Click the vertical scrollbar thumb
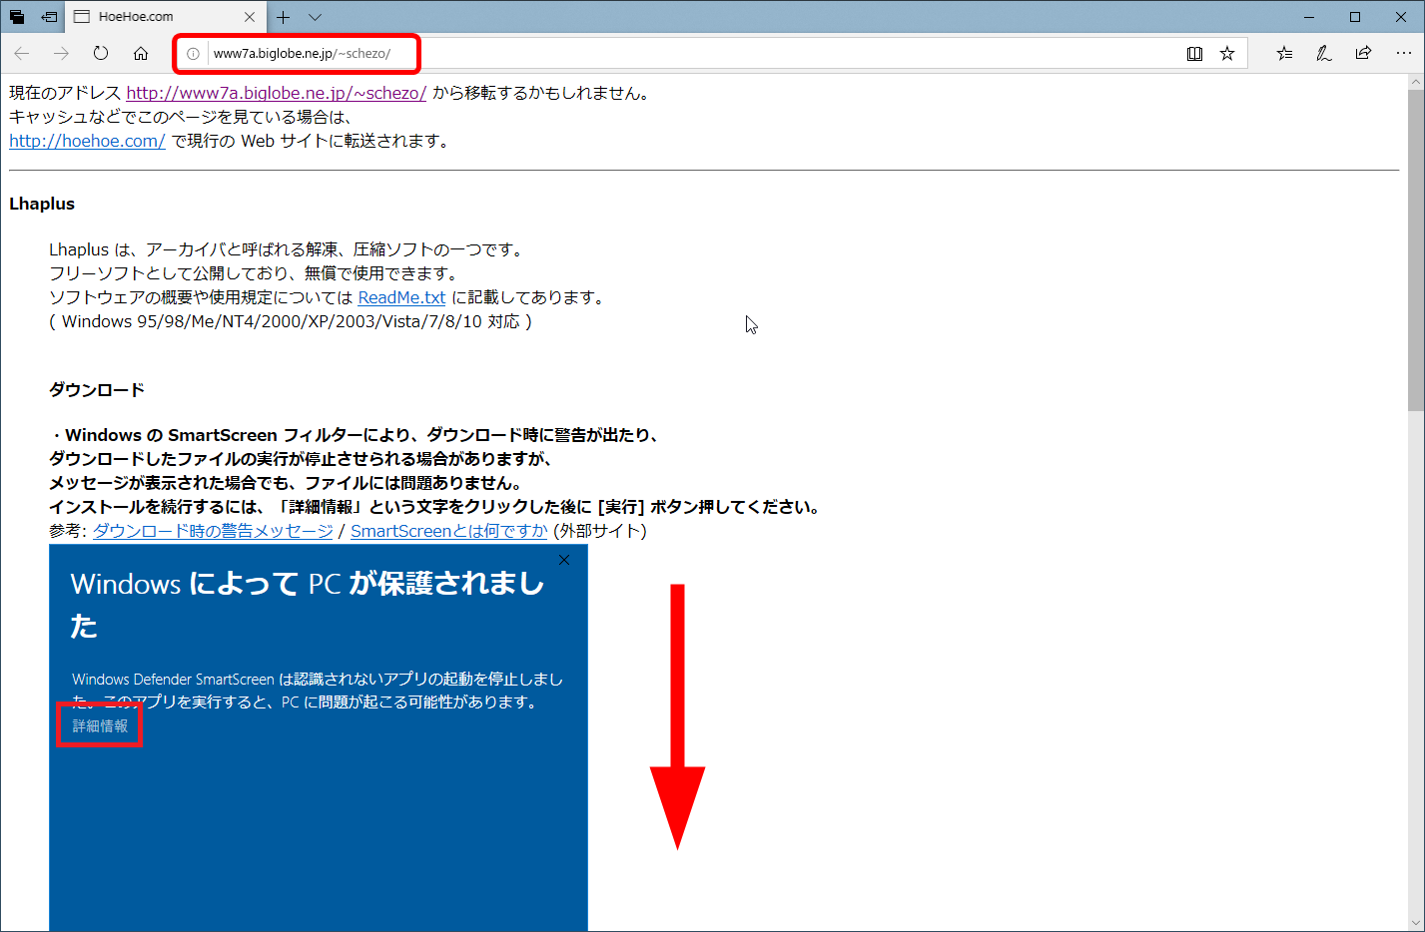Image resolution: width=1425 pixels, height=932 pixels. [x=1416, y=249]
